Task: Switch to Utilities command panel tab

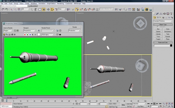Action: pyautogui.click(x=171, y=14)
